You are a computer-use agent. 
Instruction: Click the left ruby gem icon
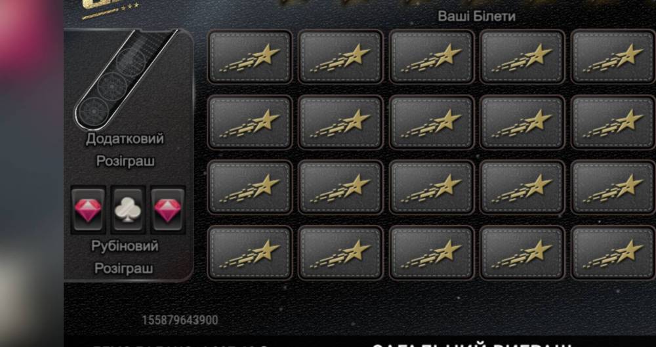pos(88,209)
